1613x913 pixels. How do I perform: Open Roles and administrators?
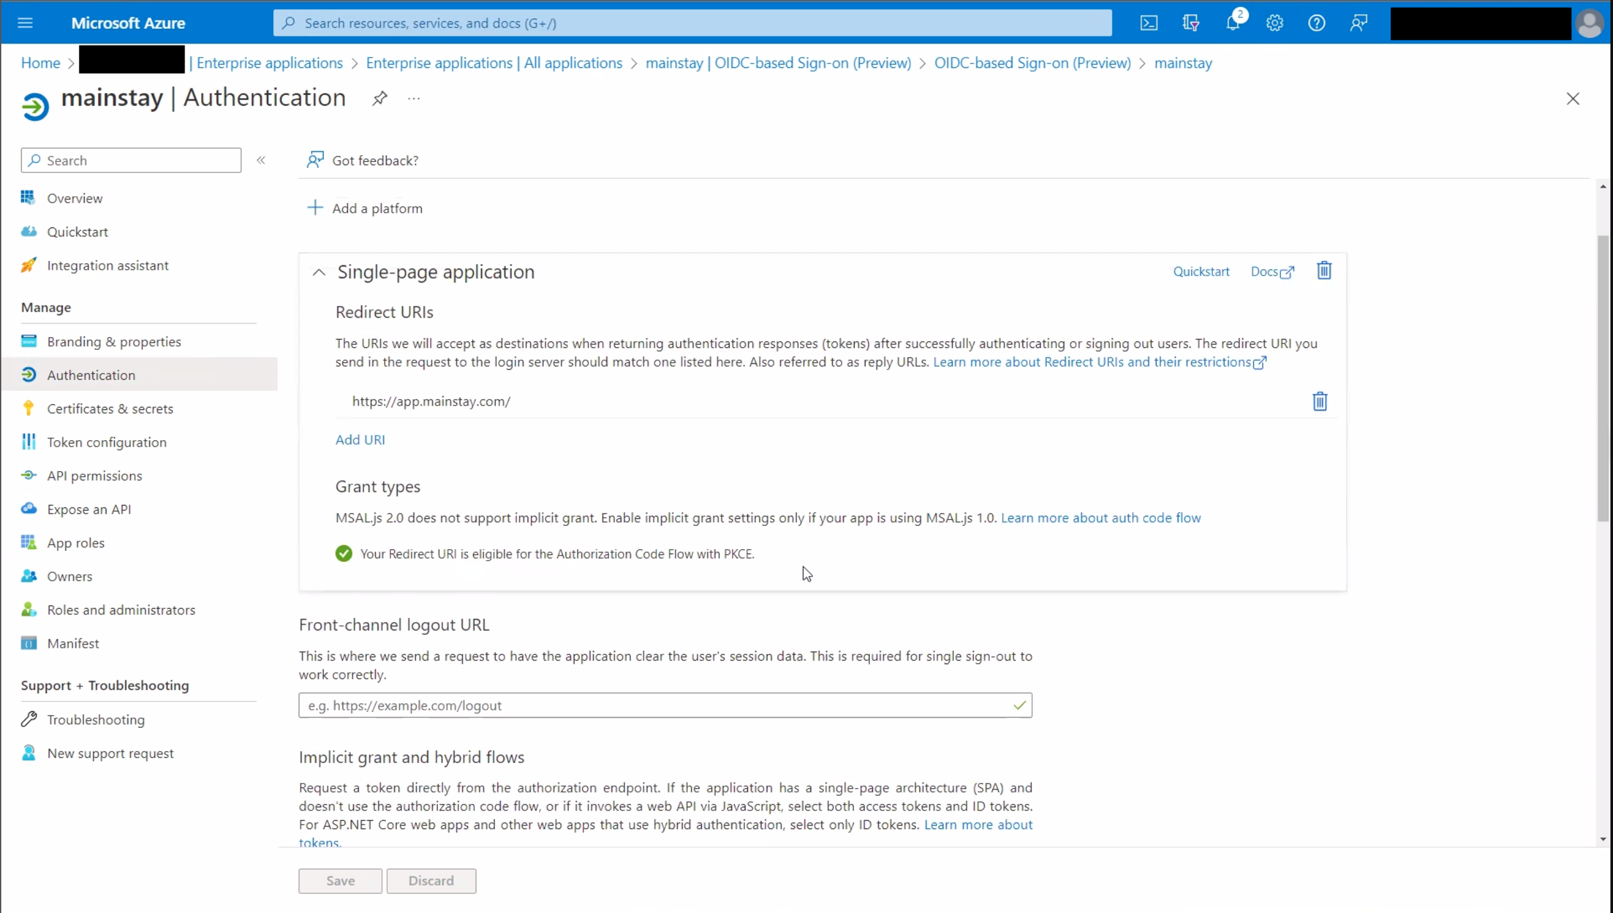tap(121, 610)
